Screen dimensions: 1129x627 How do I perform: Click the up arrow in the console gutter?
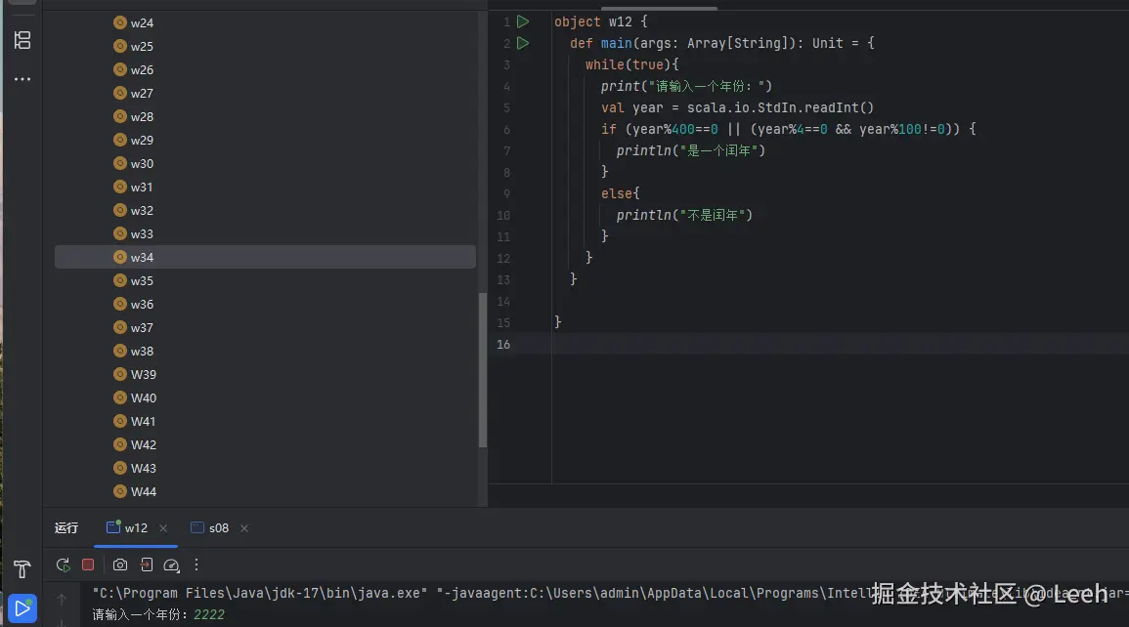click(62, 599)
